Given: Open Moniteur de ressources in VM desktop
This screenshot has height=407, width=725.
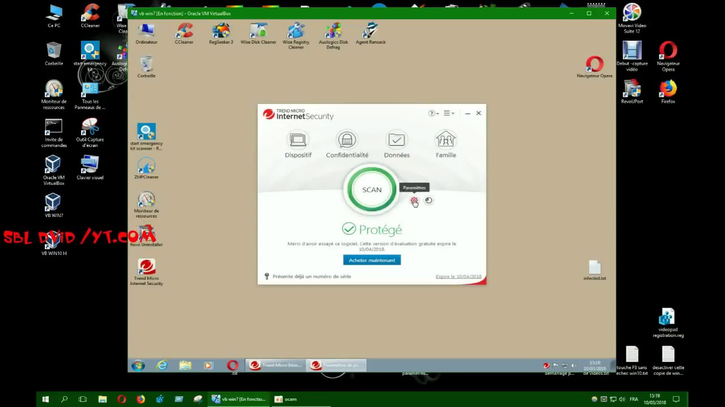Looking at the screenshot, I should point(146,205).
